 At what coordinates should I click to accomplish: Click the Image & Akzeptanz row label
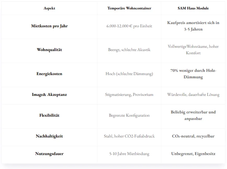coord(49,95)
